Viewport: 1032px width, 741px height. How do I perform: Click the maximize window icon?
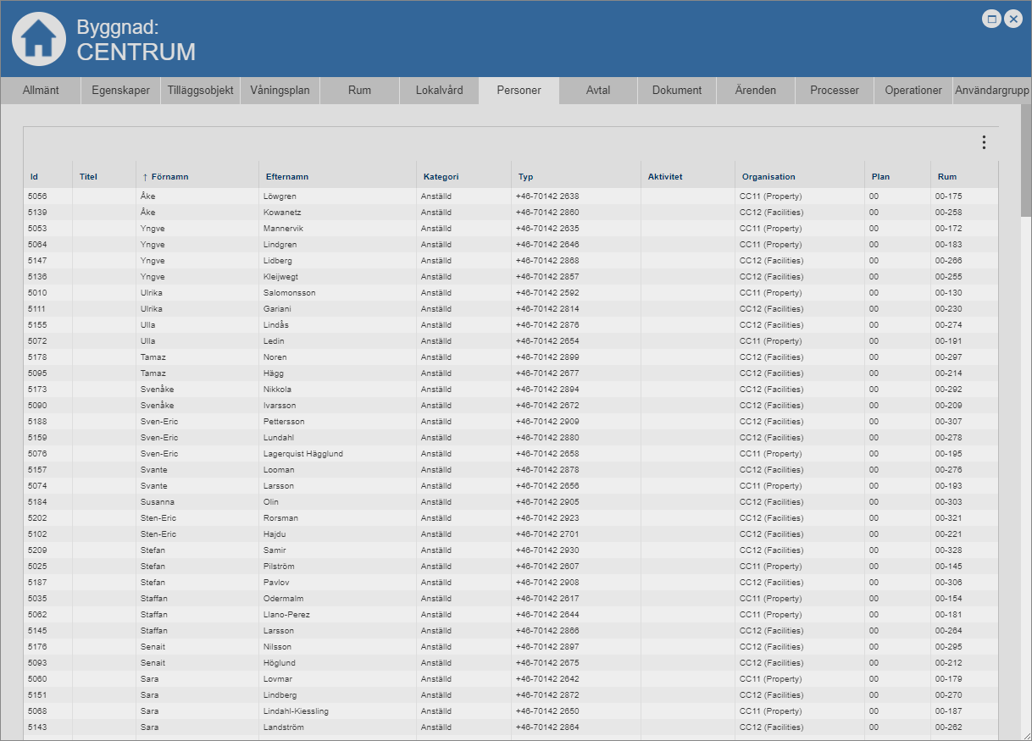(x=991, y=19)
